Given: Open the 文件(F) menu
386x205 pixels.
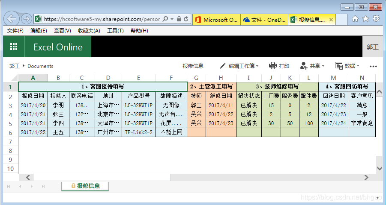Looking at the screenshot, I should tap(15, 31).
